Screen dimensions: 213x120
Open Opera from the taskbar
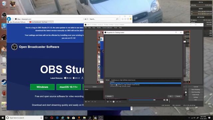tap(52, 118)
